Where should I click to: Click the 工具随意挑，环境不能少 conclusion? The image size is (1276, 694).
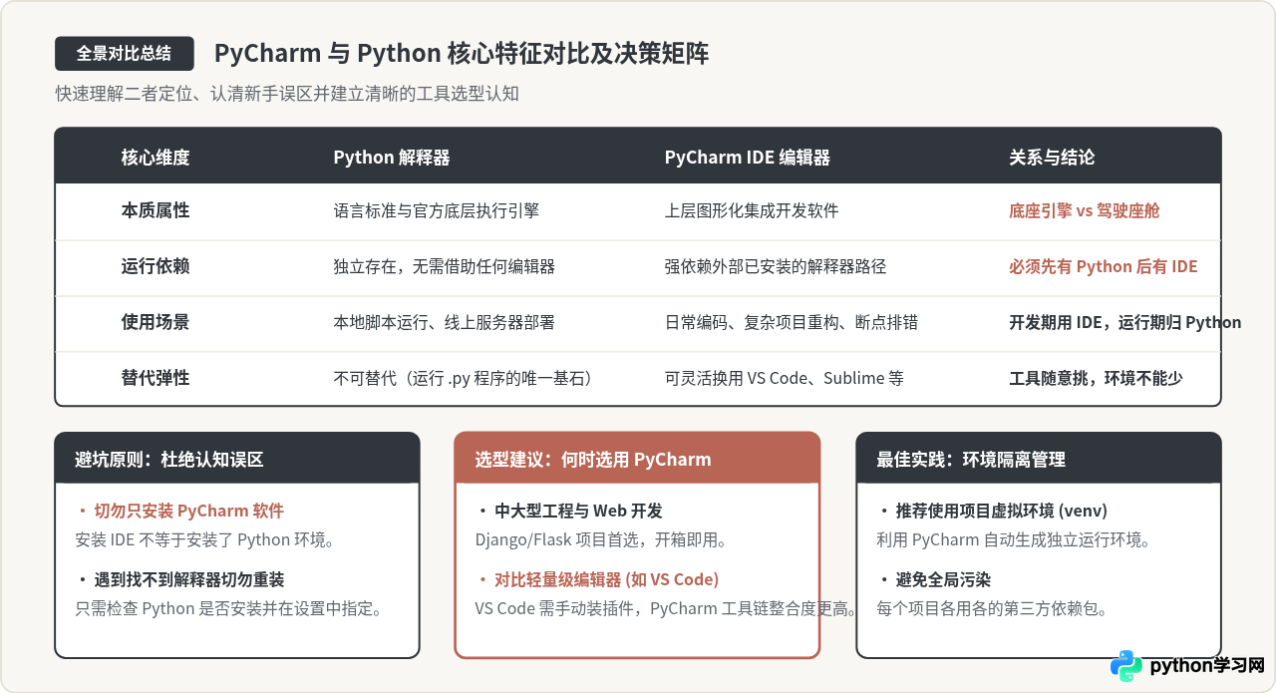(1097, 379)
